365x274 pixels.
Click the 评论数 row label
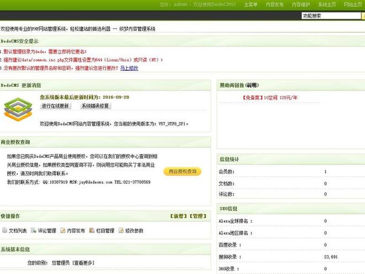coord(226,194)
